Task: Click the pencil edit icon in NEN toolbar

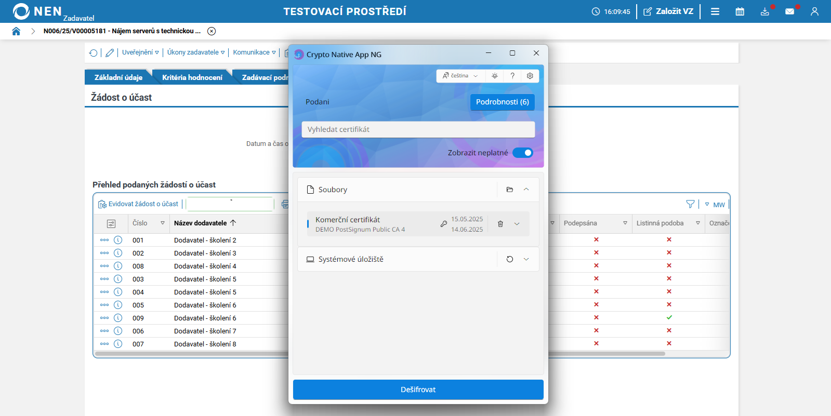Action: (110, 52)
